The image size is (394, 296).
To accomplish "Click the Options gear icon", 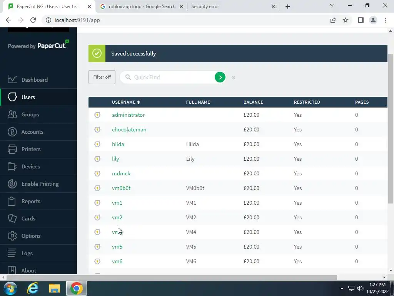I will tap(12, 236).
